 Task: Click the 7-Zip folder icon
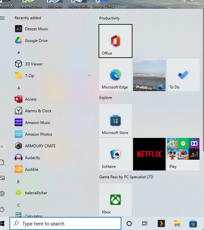point(19,75)
